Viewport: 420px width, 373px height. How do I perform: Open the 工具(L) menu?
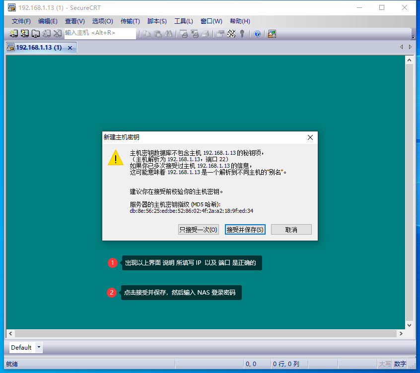pos(184,21)
